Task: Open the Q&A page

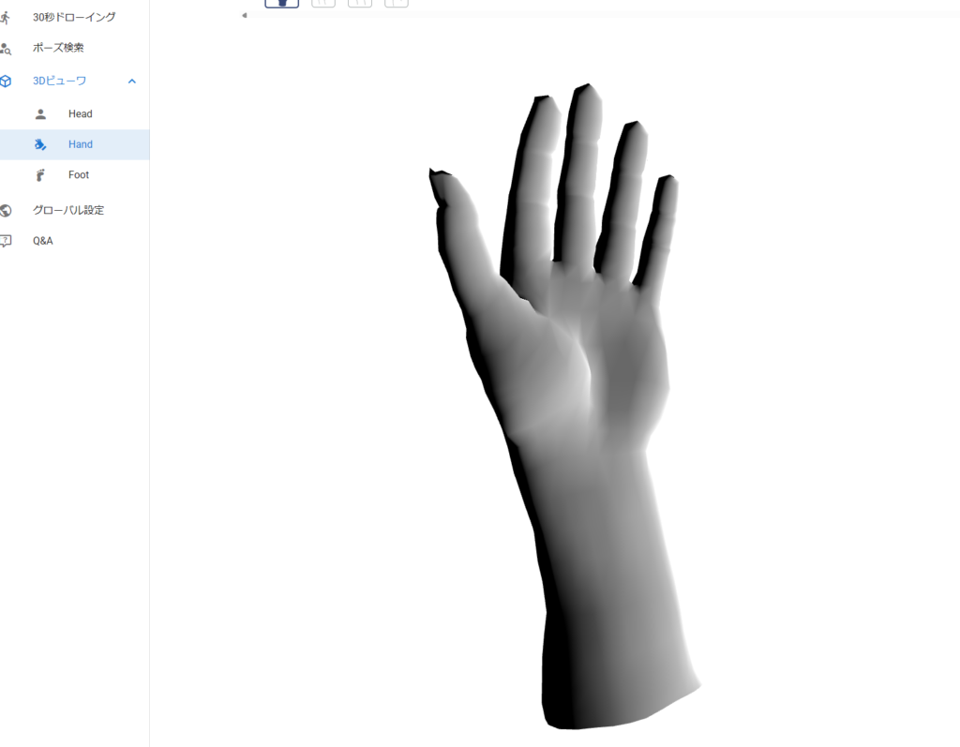Action: tap(43, 241)
